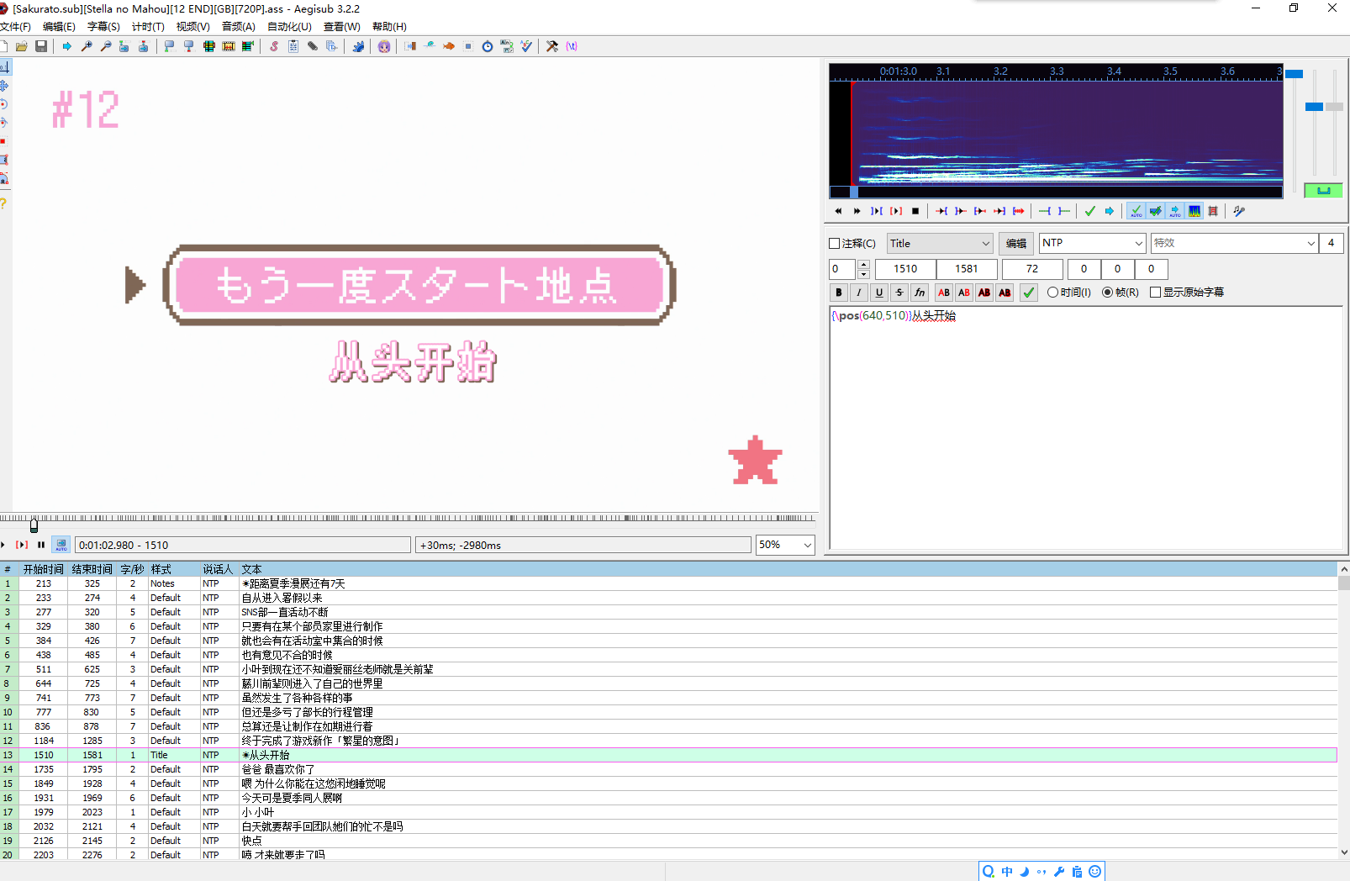1350x881 pixels.
Task: Open translation assistant toolbar icon
Action: point(507,46)
